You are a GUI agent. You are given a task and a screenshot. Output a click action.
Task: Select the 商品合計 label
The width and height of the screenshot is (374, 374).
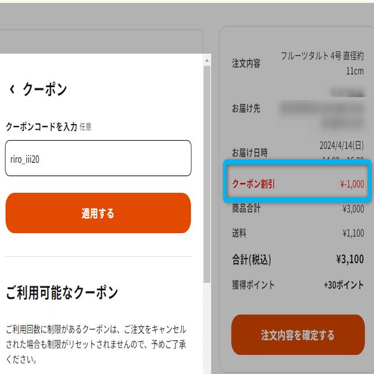246,209
